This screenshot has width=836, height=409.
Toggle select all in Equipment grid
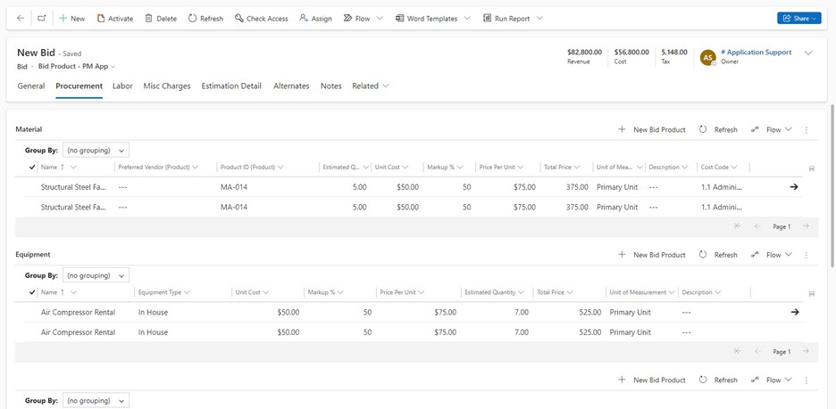(32, 292)
